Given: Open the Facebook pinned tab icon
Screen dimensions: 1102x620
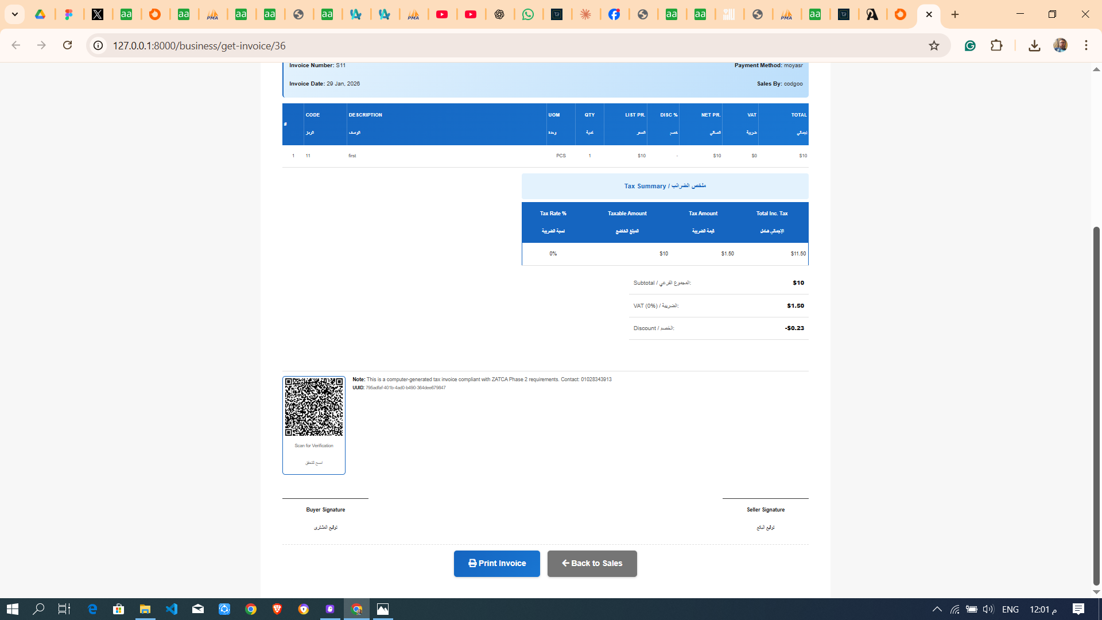Looking at the screenshot, I should [615, 14].
